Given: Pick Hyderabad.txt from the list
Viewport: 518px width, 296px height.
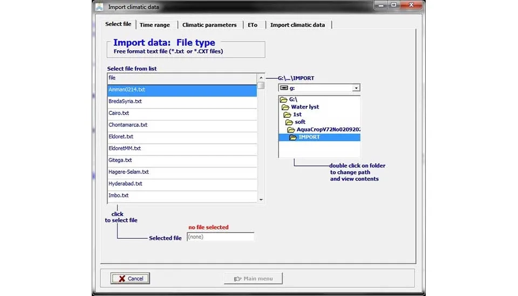Looking at the screenshot, I should click(x=182, y=184).
